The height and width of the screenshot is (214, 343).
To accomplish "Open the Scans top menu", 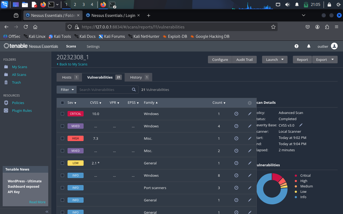I will point(71,46).
